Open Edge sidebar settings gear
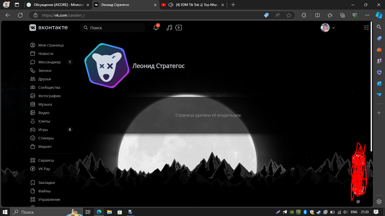 point(379,202)
